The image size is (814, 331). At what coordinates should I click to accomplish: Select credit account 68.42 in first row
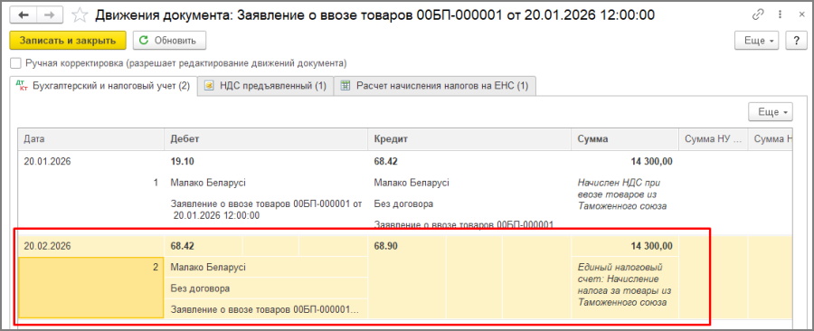(x=385, y=161)
